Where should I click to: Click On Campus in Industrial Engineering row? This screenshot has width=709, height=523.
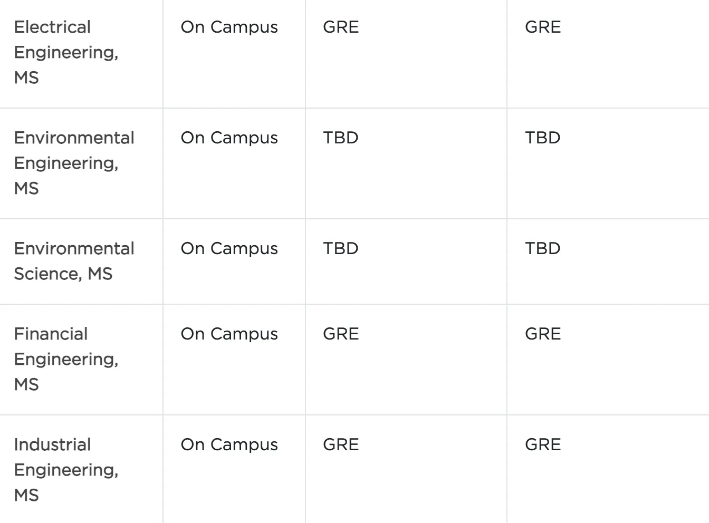[229, 444]
